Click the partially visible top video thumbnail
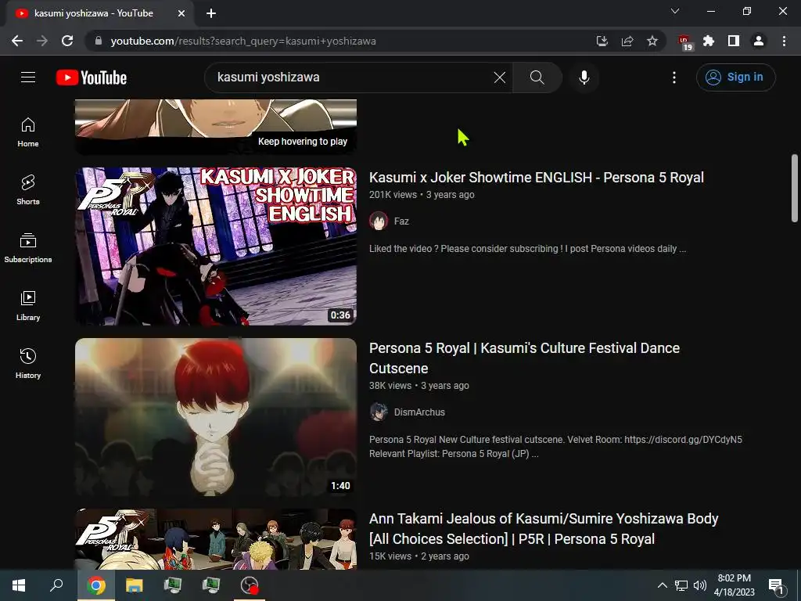 (216, 126)
